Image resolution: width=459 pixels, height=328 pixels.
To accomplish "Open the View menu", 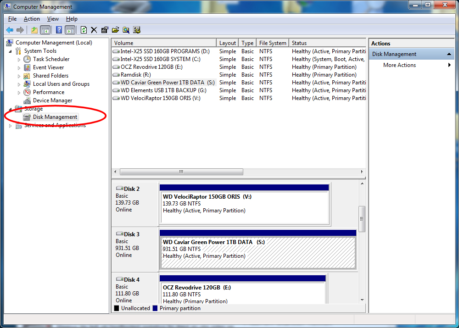I will click(53, 19).
